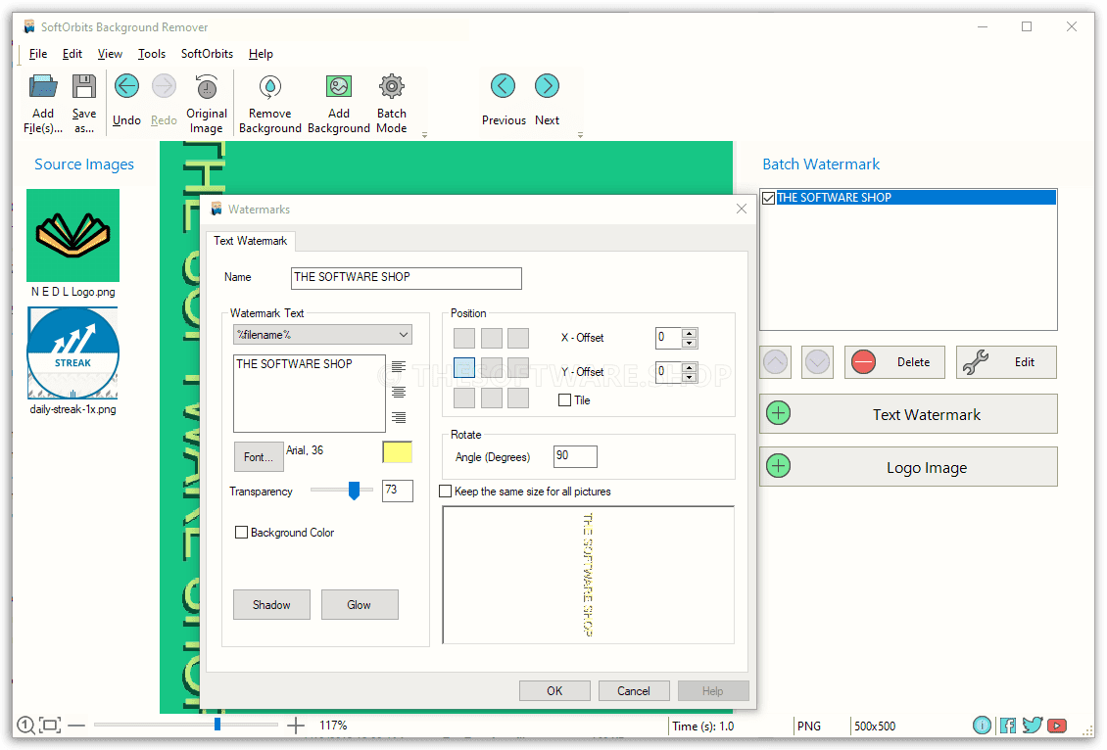The width and height of the screenshot is (1107, 750).
Task: Go to Previous image
Action: 504,86
